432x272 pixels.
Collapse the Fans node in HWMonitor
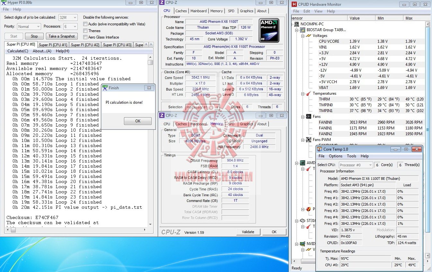point(303,117)
